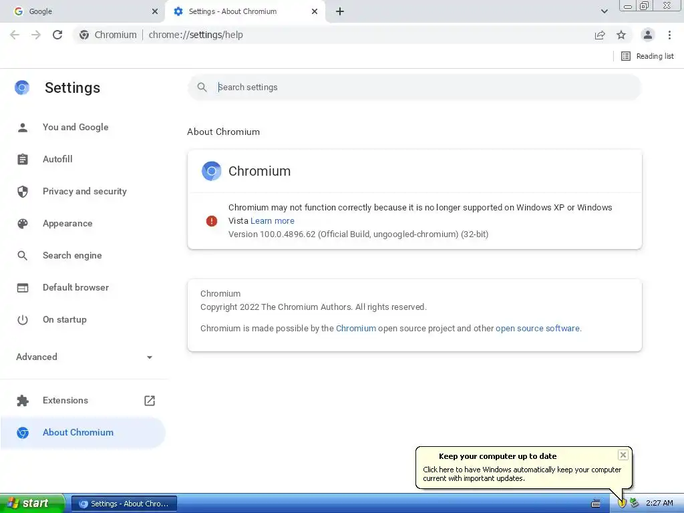The image size is (684, 513).
Task: Open a new tab
Action: click(x=340, y=11)
